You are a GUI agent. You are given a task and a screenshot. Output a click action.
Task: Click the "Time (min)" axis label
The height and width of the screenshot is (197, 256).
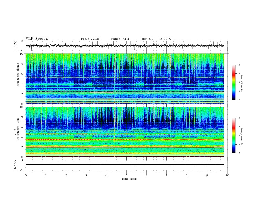(x=129, y=179)
